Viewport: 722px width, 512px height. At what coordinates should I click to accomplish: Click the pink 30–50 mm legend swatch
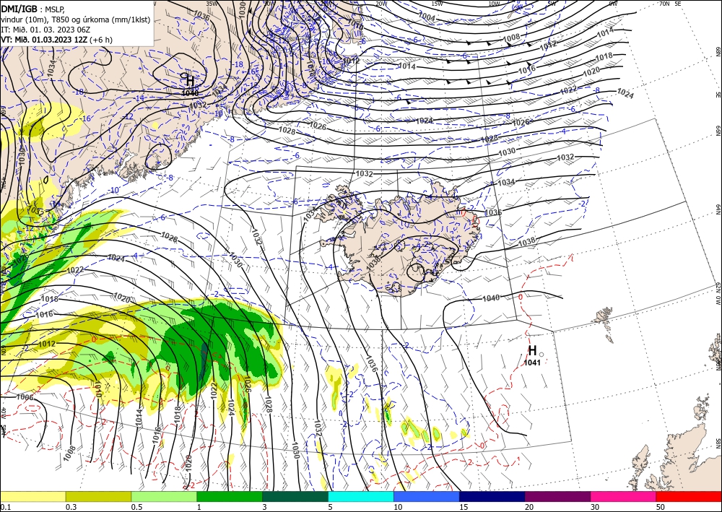pyautogui.click(x=624, y=496)
